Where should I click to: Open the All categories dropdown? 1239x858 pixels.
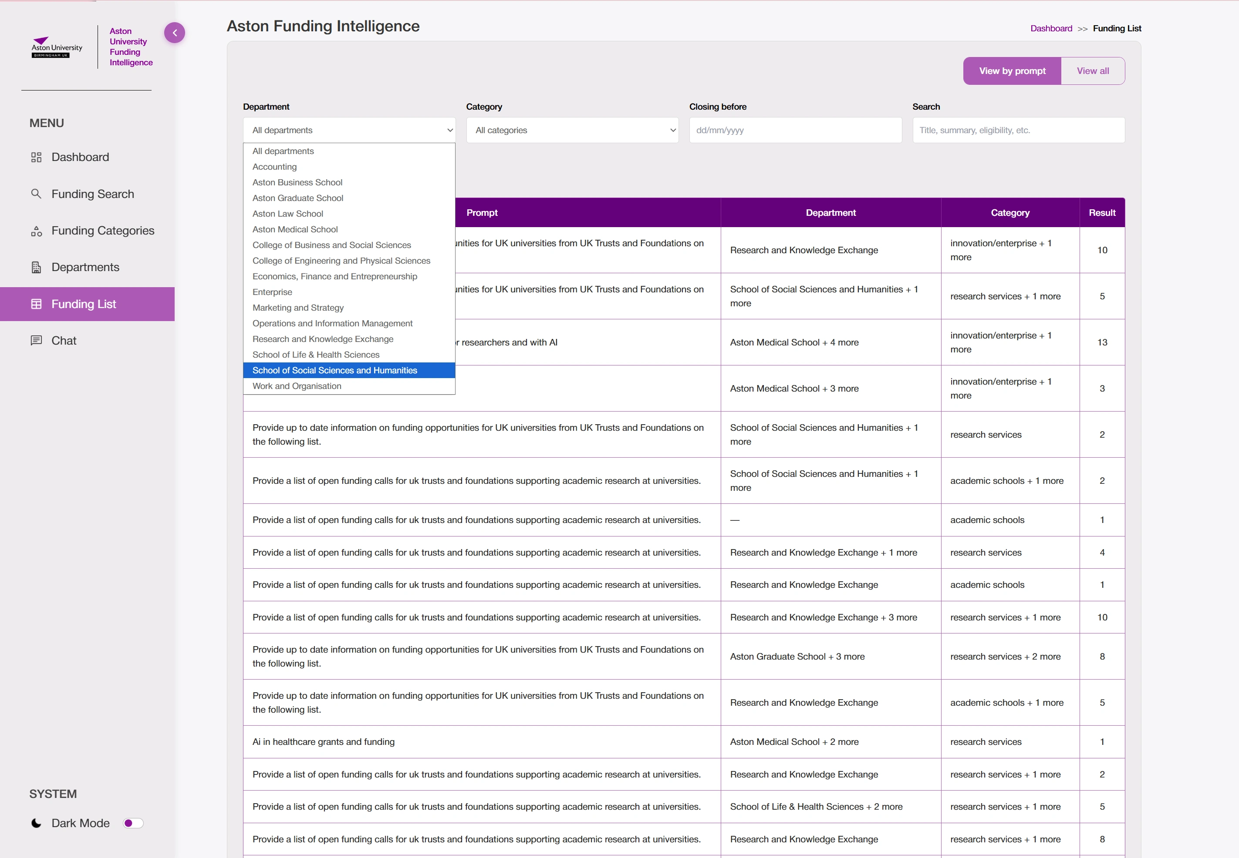coord(572,130)
